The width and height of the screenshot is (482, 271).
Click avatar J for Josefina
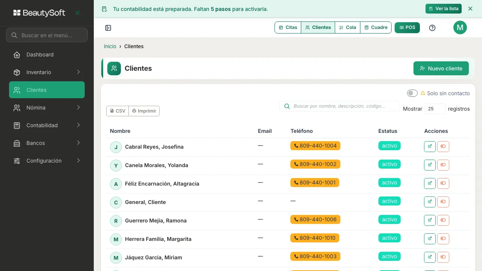tap(116, 147)
